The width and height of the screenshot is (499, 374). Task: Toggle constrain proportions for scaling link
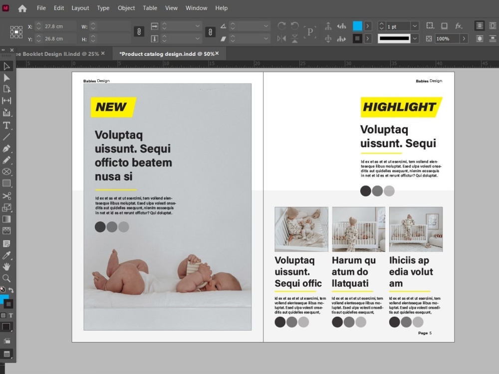[x=210, y=32]
